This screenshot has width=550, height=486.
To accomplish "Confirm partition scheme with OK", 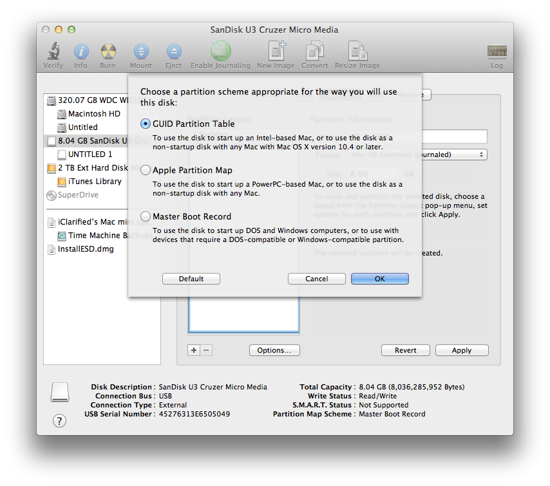I will 380,279.
